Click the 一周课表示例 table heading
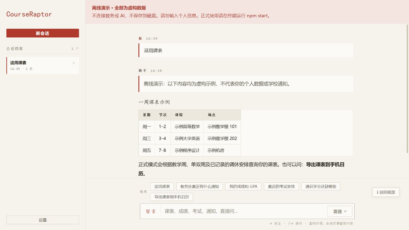This screenshot has height=230, width=409. pos(154,102)
